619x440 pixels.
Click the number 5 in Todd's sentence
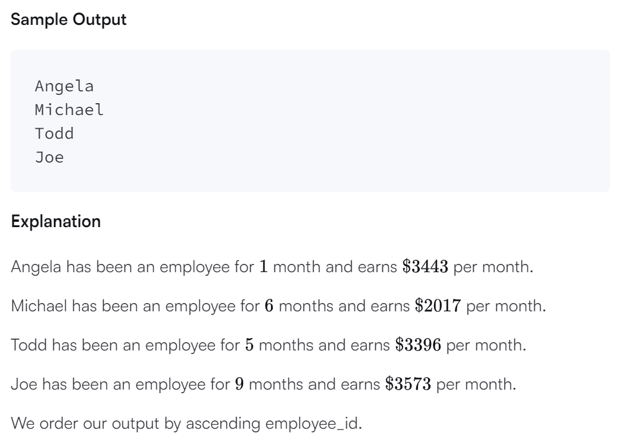pyautogui.click(x=250, y=345)
